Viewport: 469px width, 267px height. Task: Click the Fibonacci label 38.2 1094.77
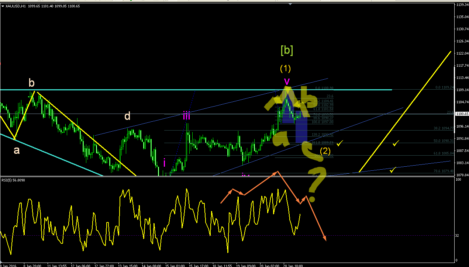pos(443,128)
